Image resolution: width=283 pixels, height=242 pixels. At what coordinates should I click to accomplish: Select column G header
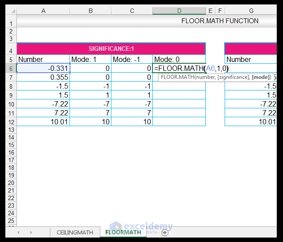point(251,11)
